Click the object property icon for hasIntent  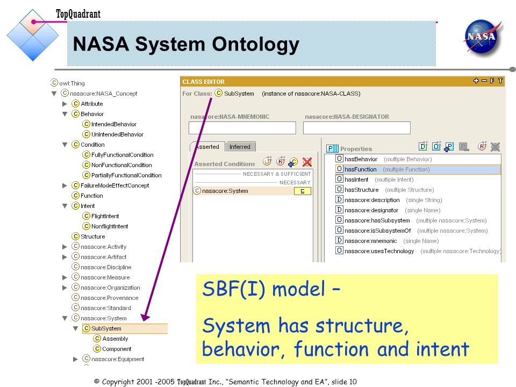point(339,179)
